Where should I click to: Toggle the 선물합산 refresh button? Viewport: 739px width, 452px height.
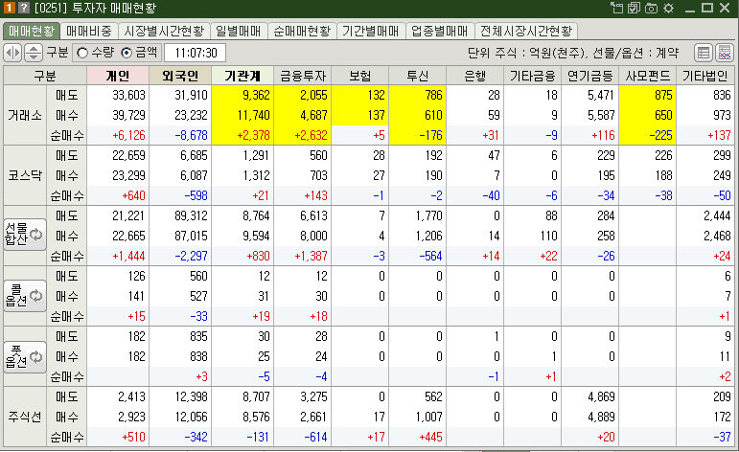(25, 235)
